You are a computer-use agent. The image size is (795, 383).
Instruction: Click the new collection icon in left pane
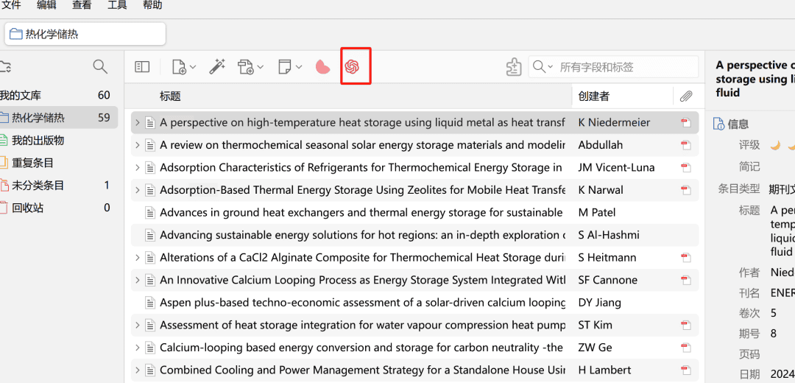[x=6, y=67]
